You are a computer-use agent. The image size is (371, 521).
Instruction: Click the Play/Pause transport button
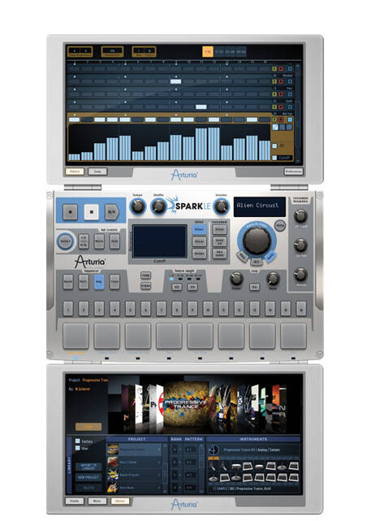pos(112,211)
